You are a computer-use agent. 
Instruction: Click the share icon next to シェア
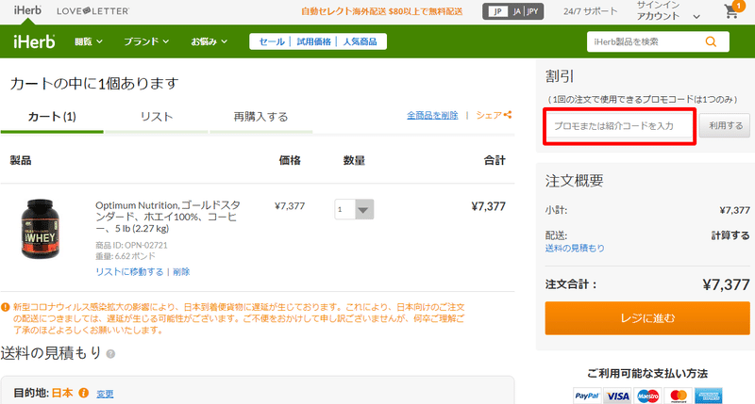click(508, 115)
